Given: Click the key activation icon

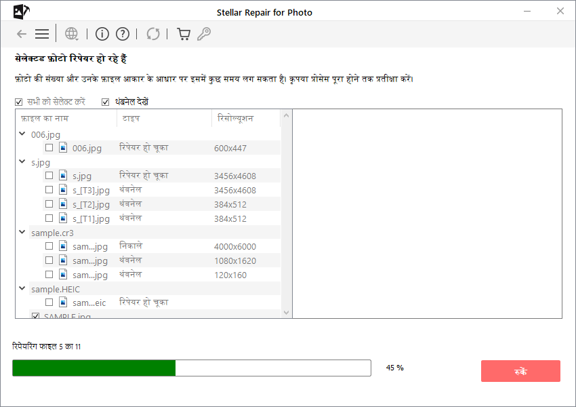Looking at the screenshot, I should tap(204, 34).
